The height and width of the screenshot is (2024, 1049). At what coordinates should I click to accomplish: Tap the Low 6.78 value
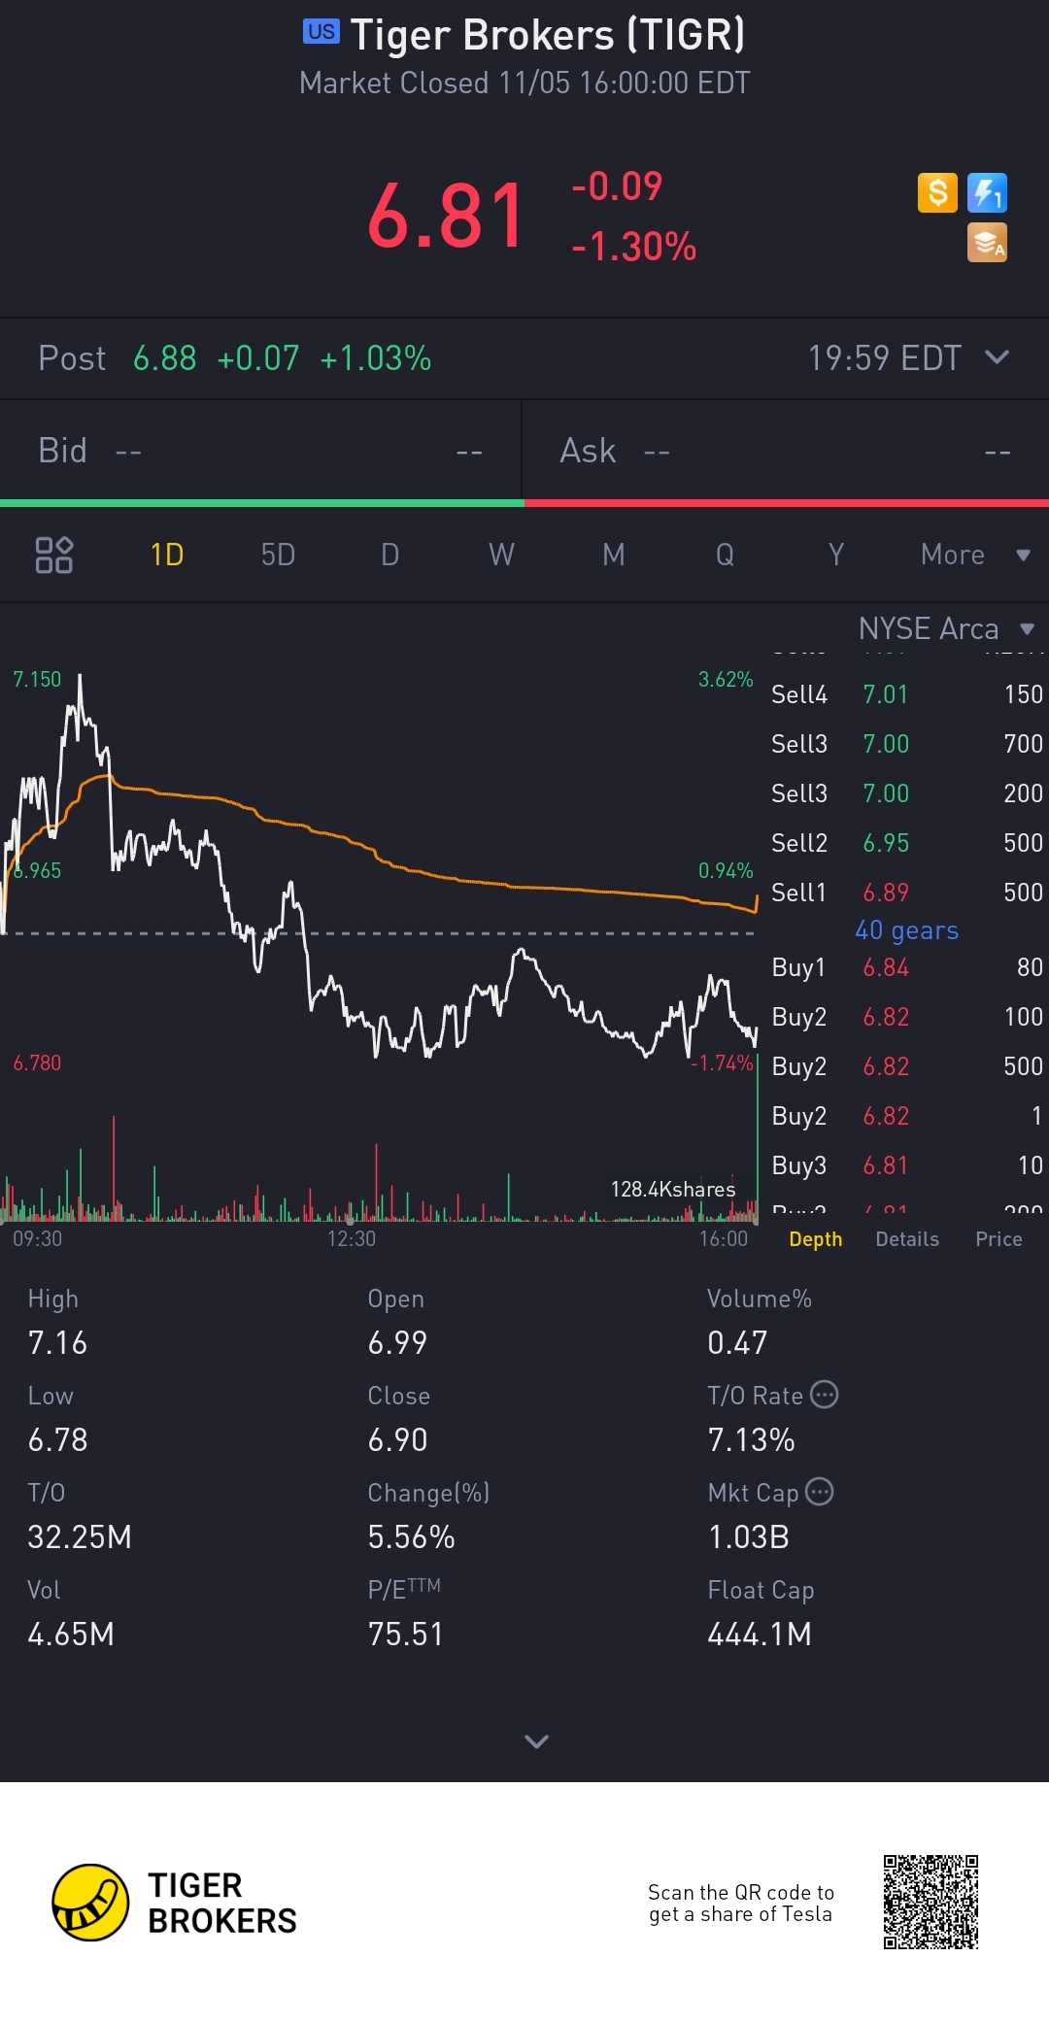pos(57,1440)
